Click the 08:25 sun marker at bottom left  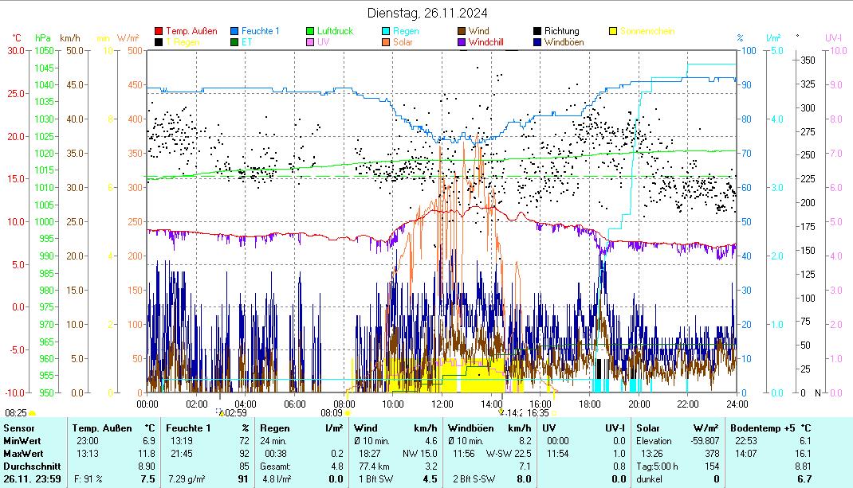point(16,413)
